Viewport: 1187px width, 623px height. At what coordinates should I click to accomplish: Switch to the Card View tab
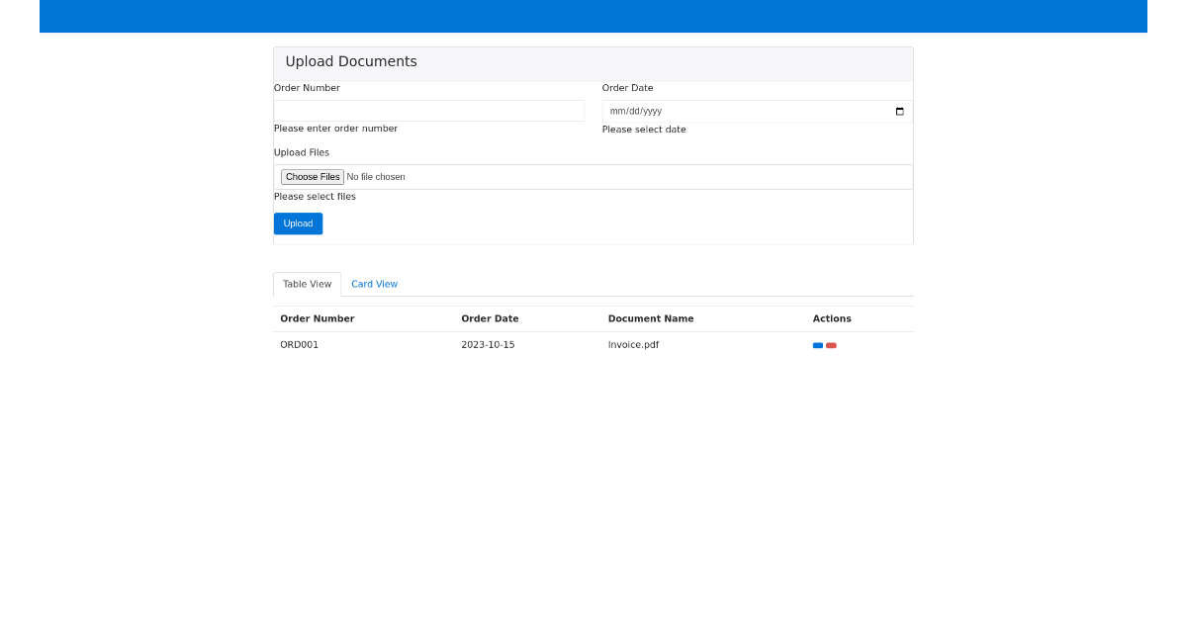point(374,284)
